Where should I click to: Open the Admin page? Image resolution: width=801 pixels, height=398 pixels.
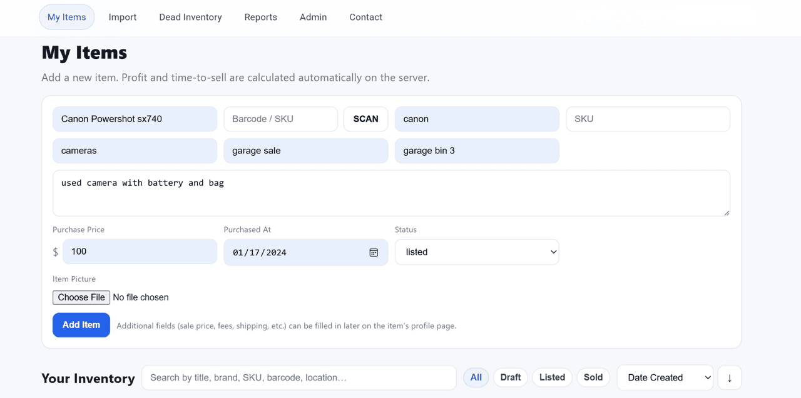pyautogui.click(x=313, y=17)
